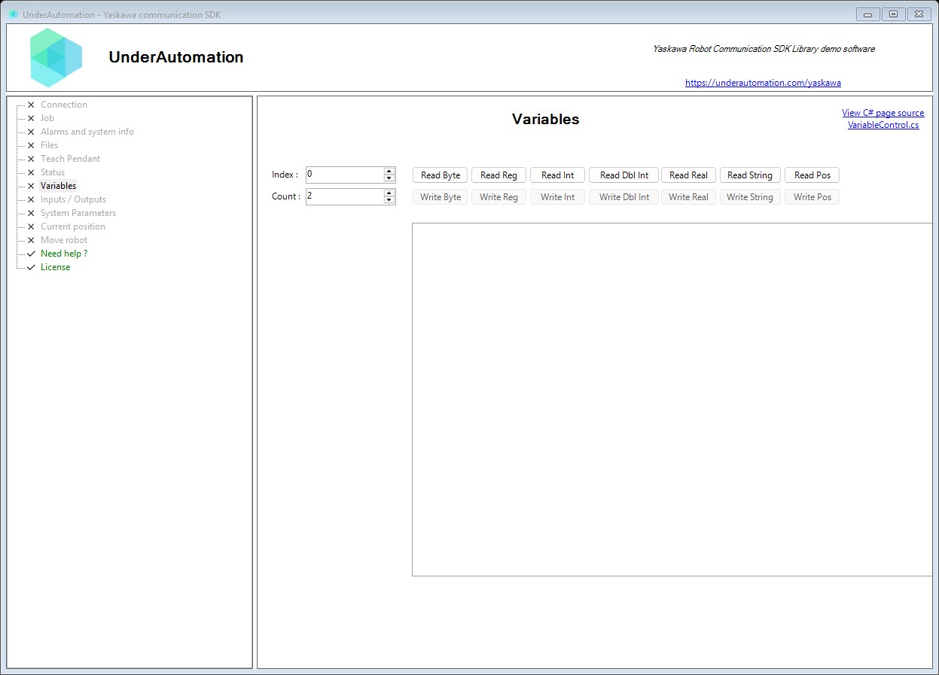Image resolution: width=939 pixels, height=675 pixels.
Task: Click the UnderAutomation hexagon logo
Action: tap(56, 58)
